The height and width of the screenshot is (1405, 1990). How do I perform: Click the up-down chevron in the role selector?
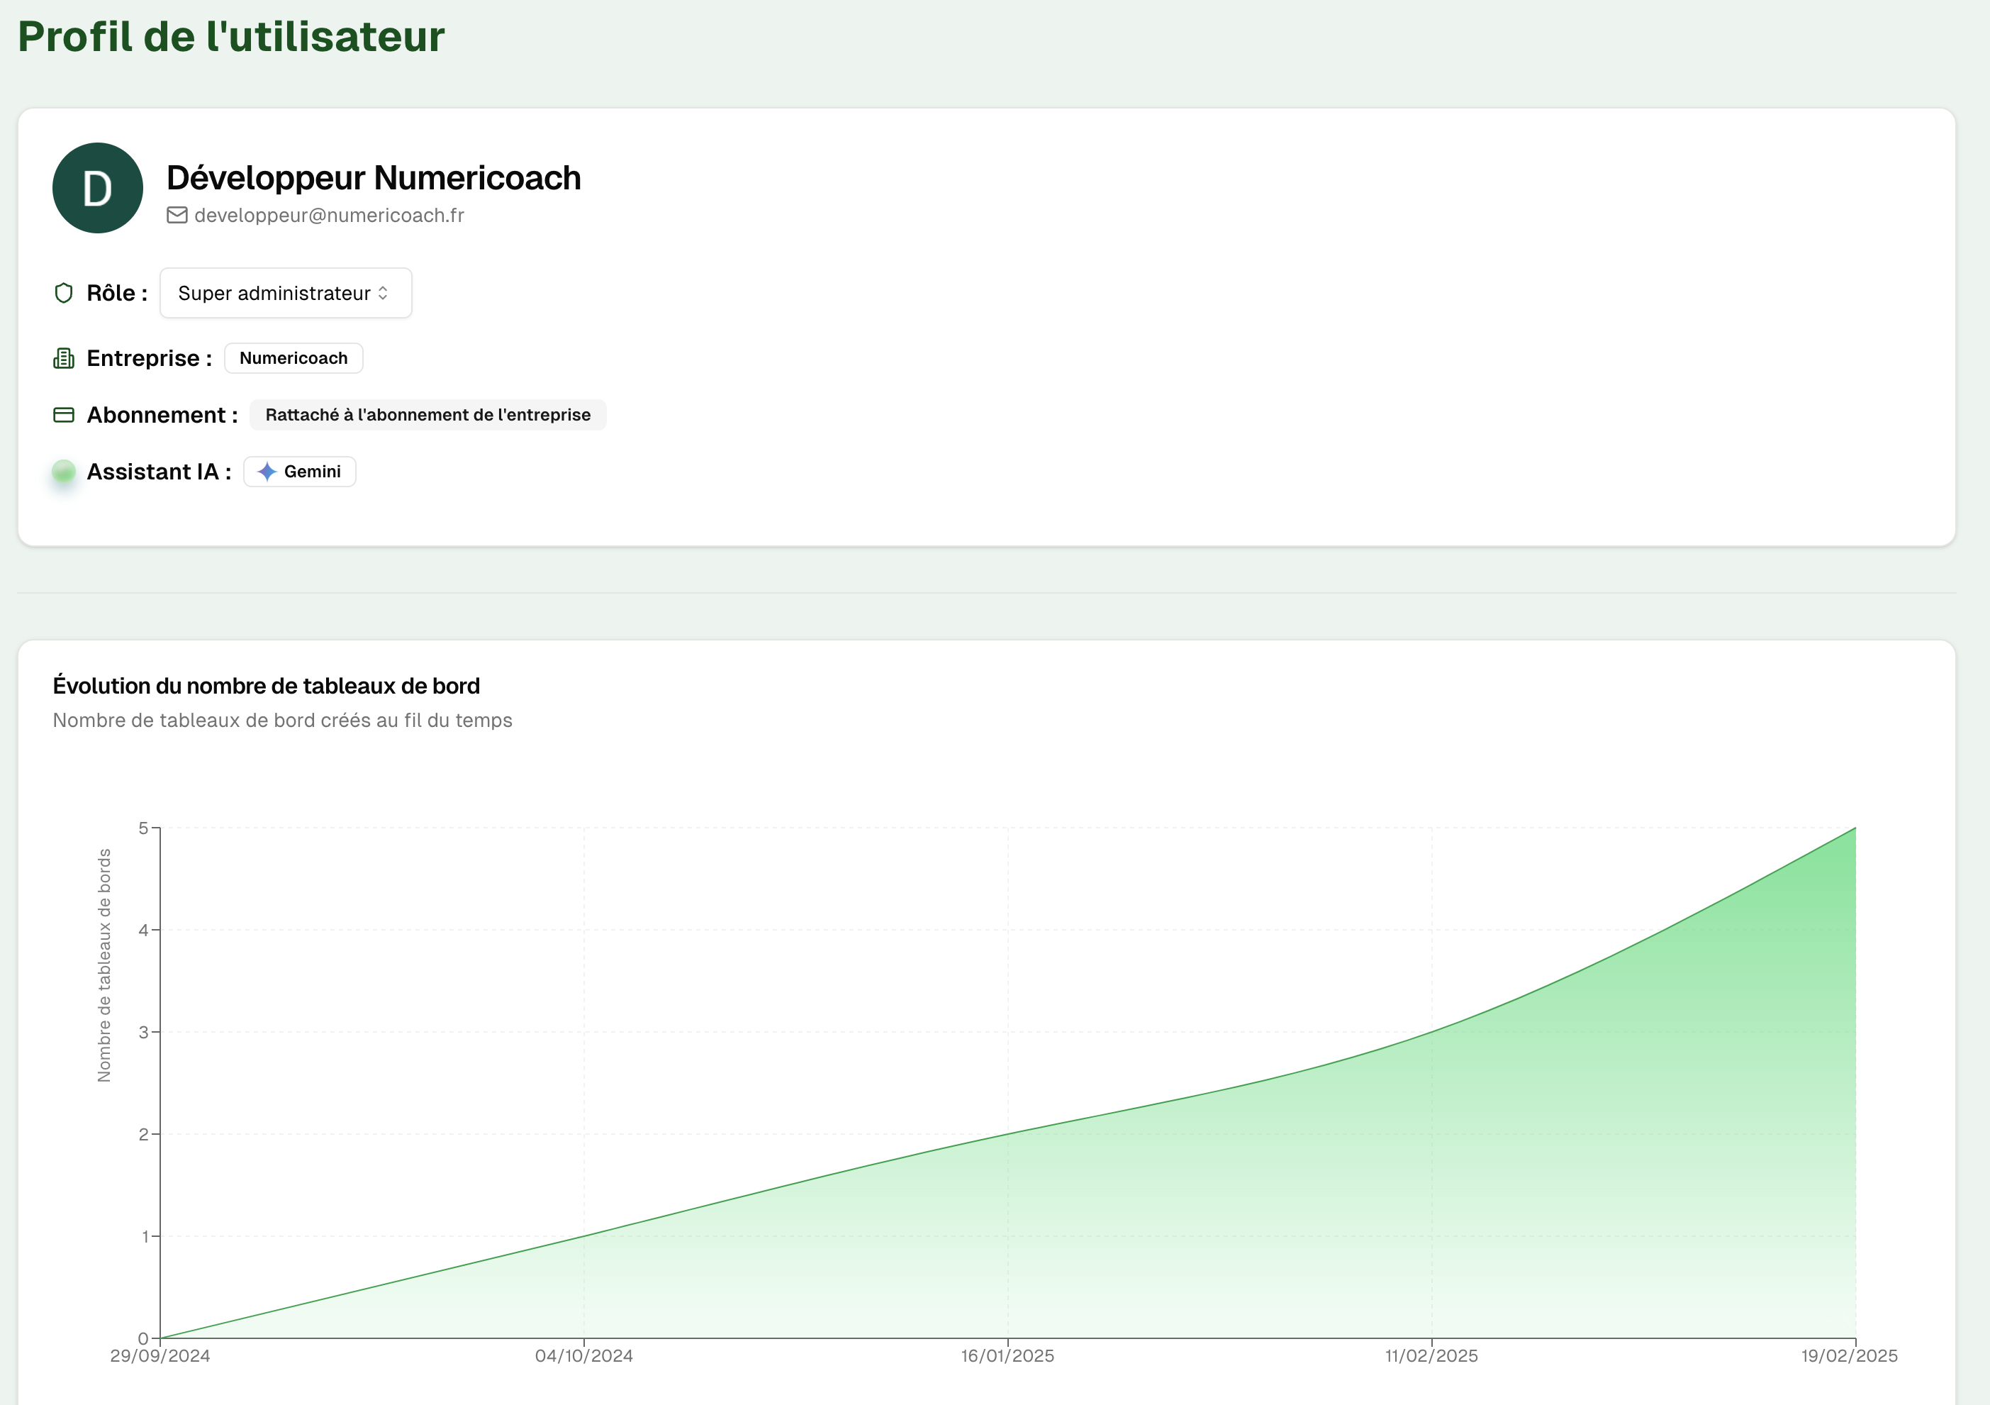point(383,293)
